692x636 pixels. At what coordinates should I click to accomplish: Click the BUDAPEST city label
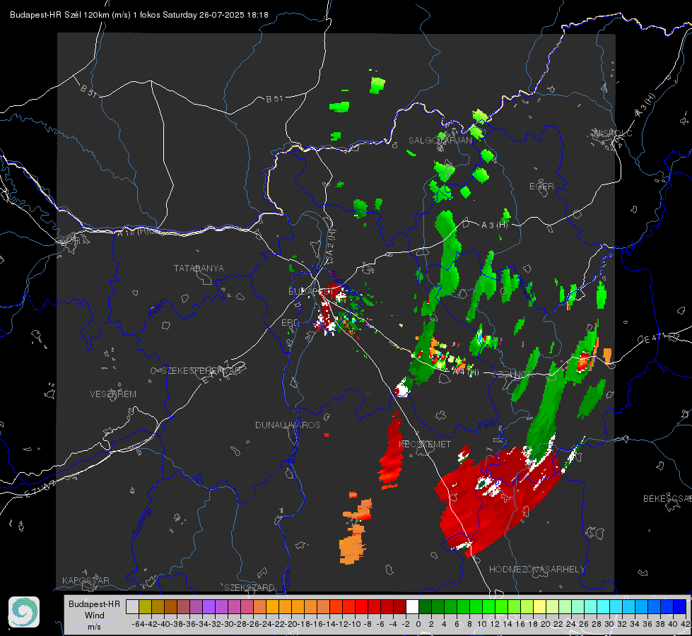[310, 291]
